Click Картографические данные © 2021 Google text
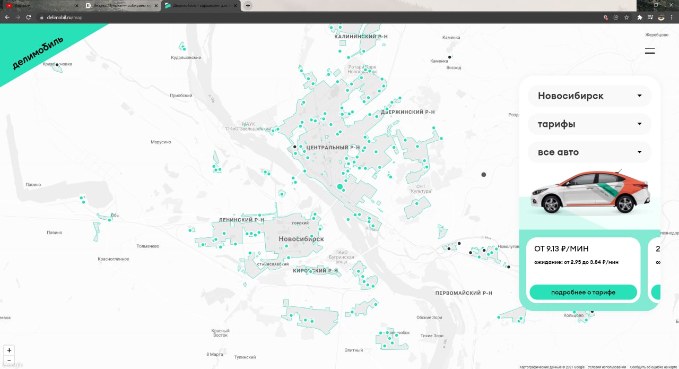 (551, 367)
